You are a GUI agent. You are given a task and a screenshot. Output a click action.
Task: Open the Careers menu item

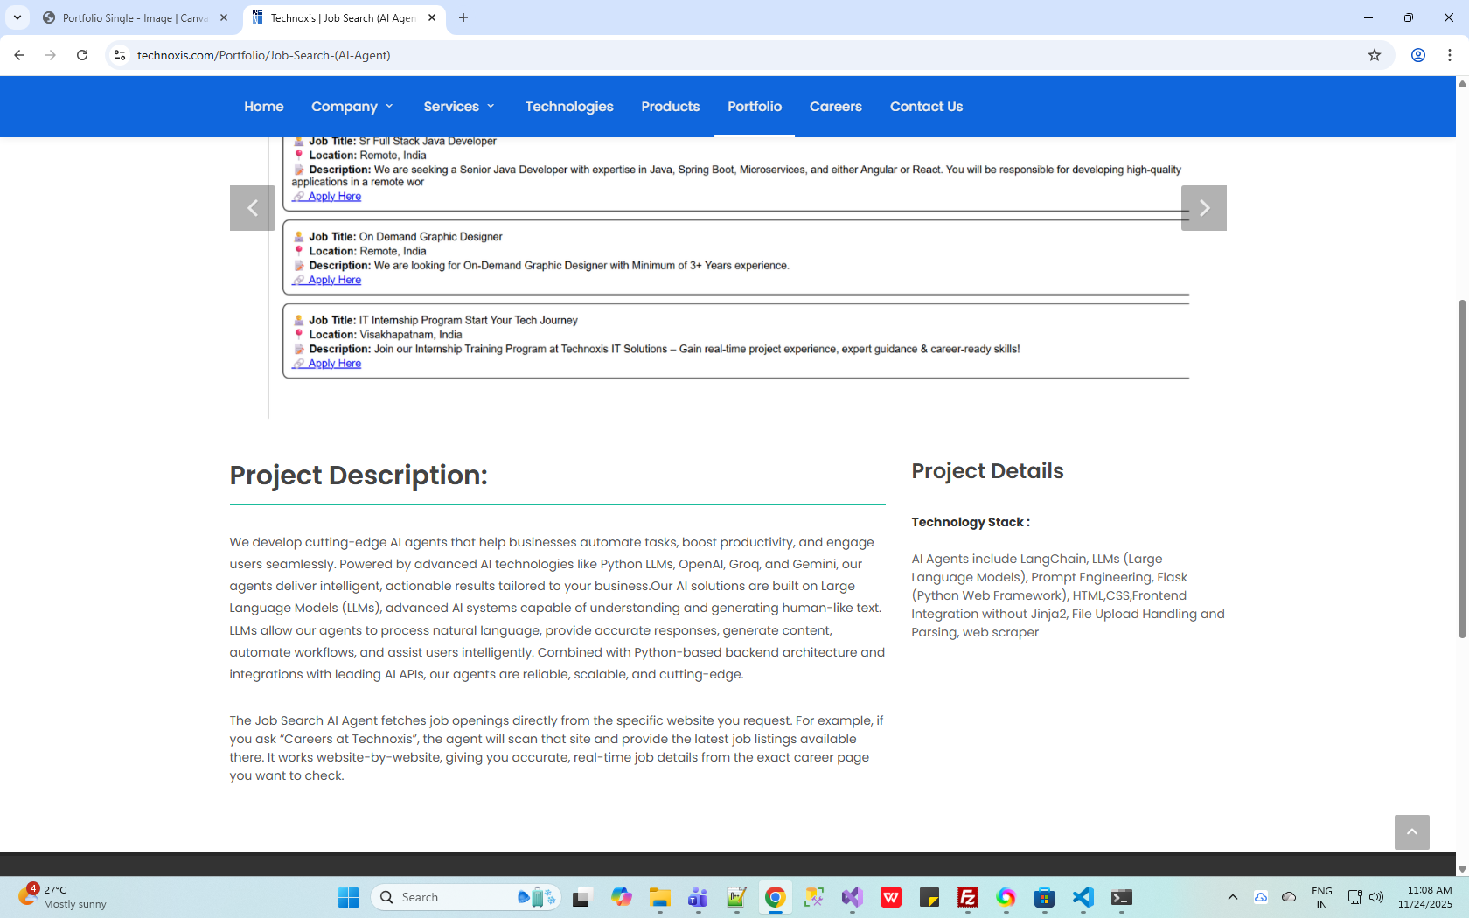[835, 107]
